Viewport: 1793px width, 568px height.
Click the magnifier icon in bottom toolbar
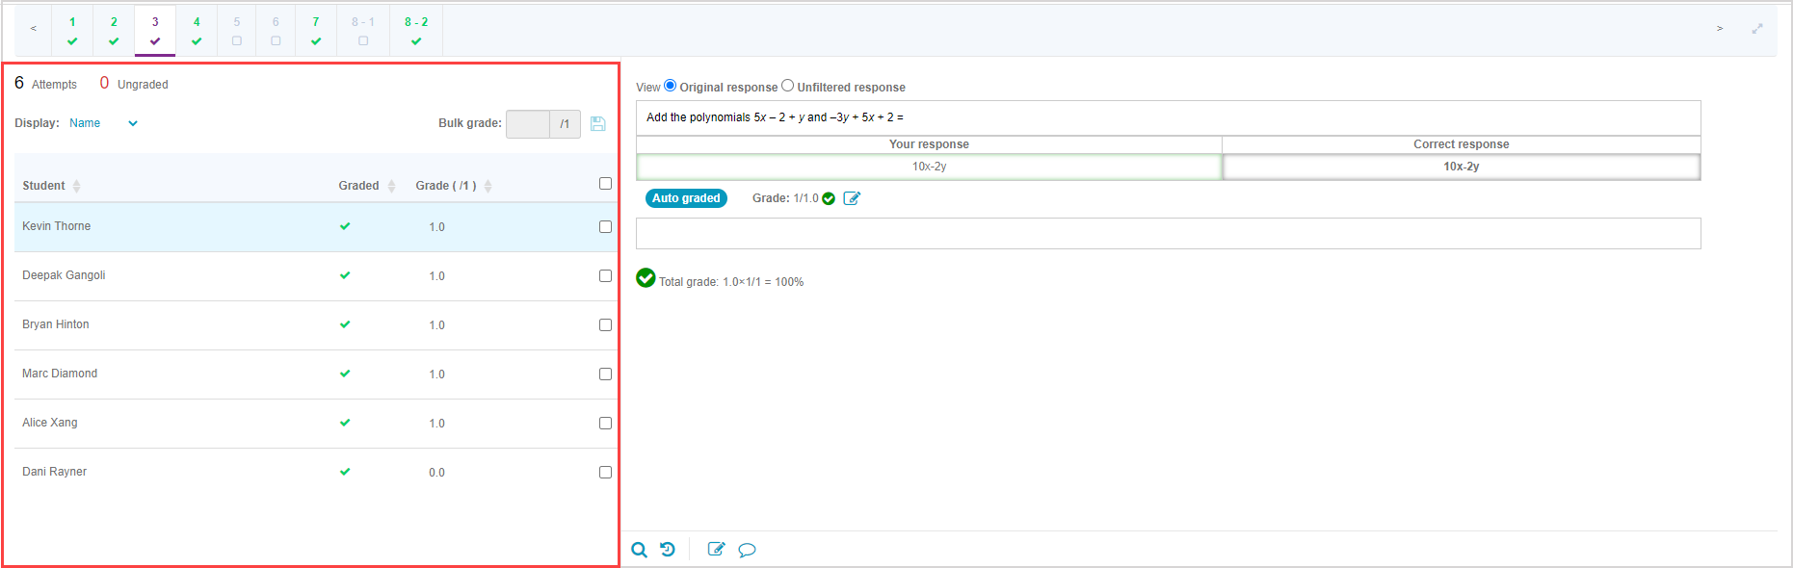(639, 550)
